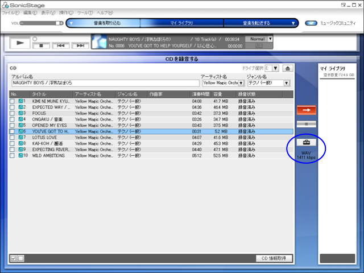This screenshot has width=364, height=273.
Task: Tick checkbox for LOTUS LOVE
Action: click(x=12, y=138)
